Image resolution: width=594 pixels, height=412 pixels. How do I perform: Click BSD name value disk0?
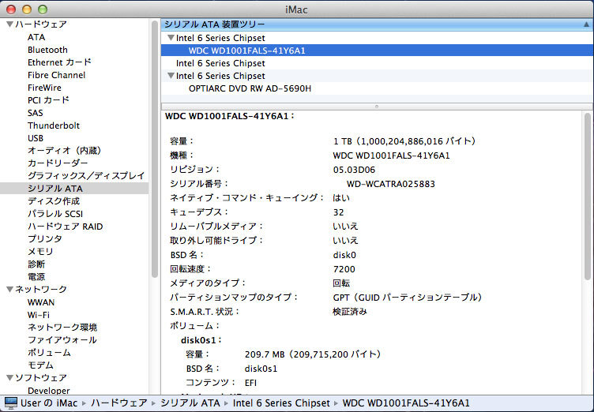(x=344, y=255)
